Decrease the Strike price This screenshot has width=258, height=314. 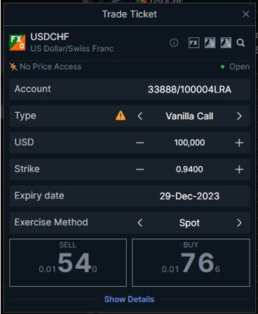click(x=140, y=170)
